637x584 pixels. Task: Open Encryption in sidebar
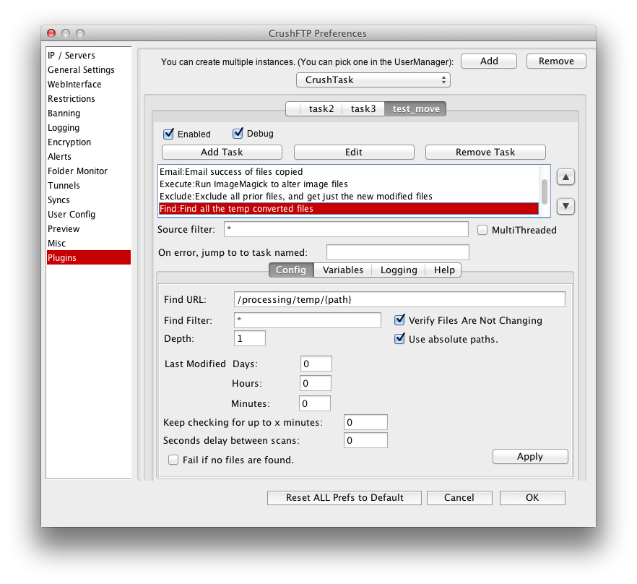pyautogui.click(x=89, y=142)
